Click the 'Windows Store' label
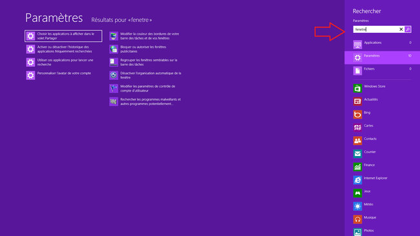Screen dimensions: 420x236 point(375,86)
